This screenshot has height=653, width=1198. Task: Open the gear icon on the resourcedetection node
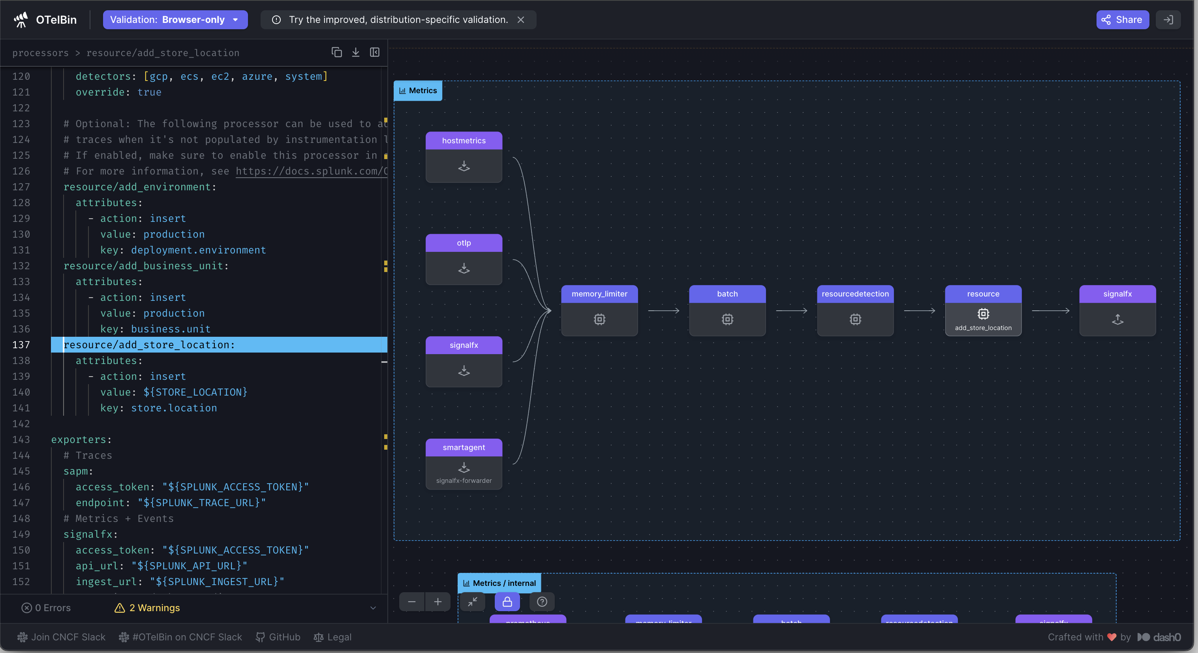(x=855, y=319)
